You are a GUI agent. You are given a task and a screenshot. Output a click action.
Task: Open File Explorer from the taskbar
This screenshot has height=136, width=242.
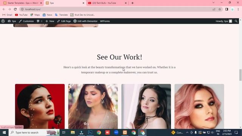pos(73,133)
